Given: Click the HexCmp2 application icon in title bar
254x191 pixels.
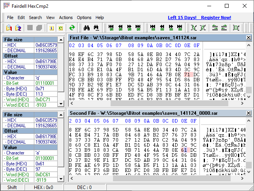Looking at the screenshot, I should click(7, 6).
